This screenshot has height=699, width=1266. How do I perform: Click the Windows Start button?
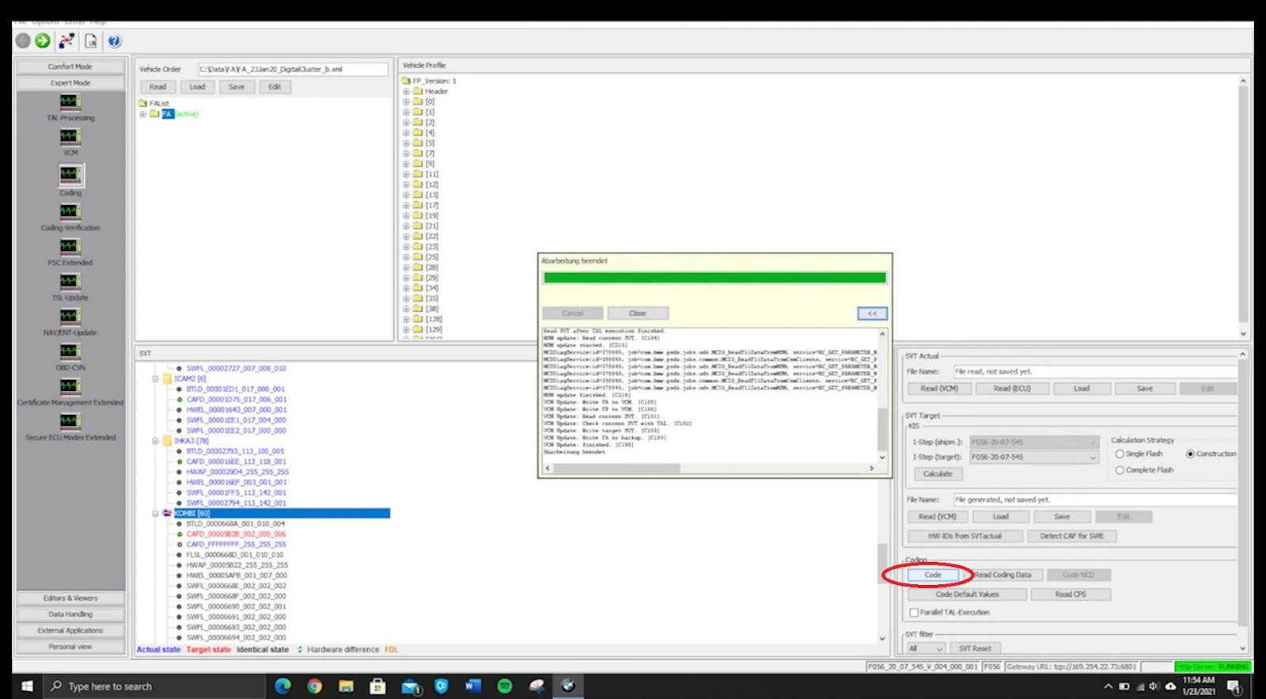(x=26, y=686)
